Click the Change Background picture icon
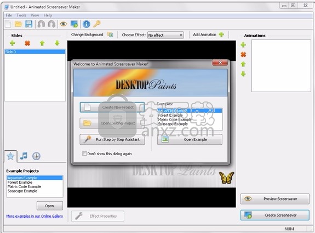 point(110,35)
